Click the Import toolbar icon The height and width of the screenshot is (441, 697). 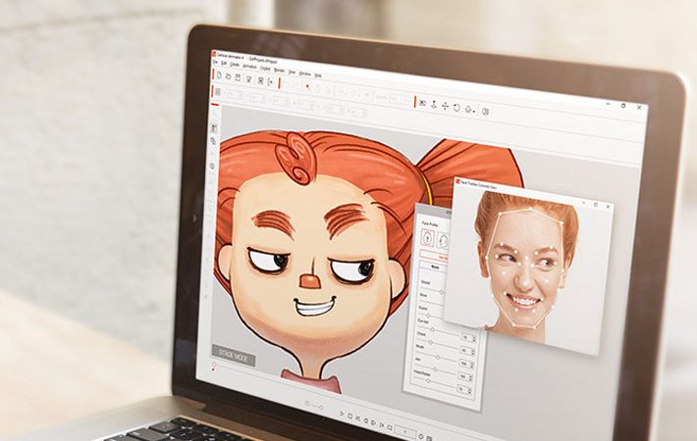(260, 80)
